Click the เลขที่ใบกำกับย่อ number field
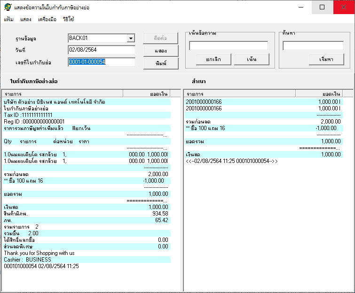The width and height of the screenshot is (355, 293). (x=101, y=62)
